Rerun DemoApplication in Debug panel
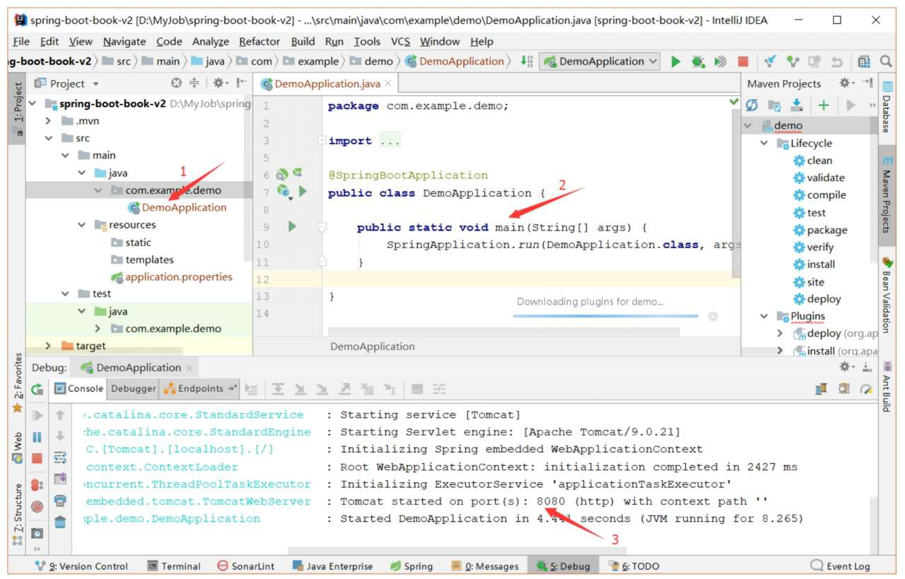Screen dimensions: 905x579 37,389
